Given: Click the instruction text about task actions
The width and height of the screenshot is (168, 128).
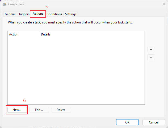Looking at the screenshot, I should pyautogui.click(x=70, y=22).
